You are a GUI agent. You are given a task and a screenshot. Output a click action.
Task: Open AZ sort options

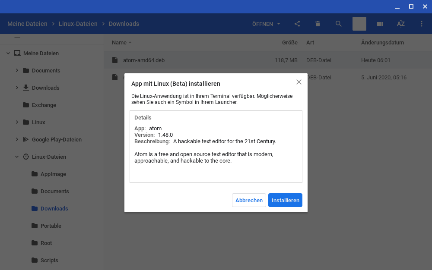click(401, 24)
